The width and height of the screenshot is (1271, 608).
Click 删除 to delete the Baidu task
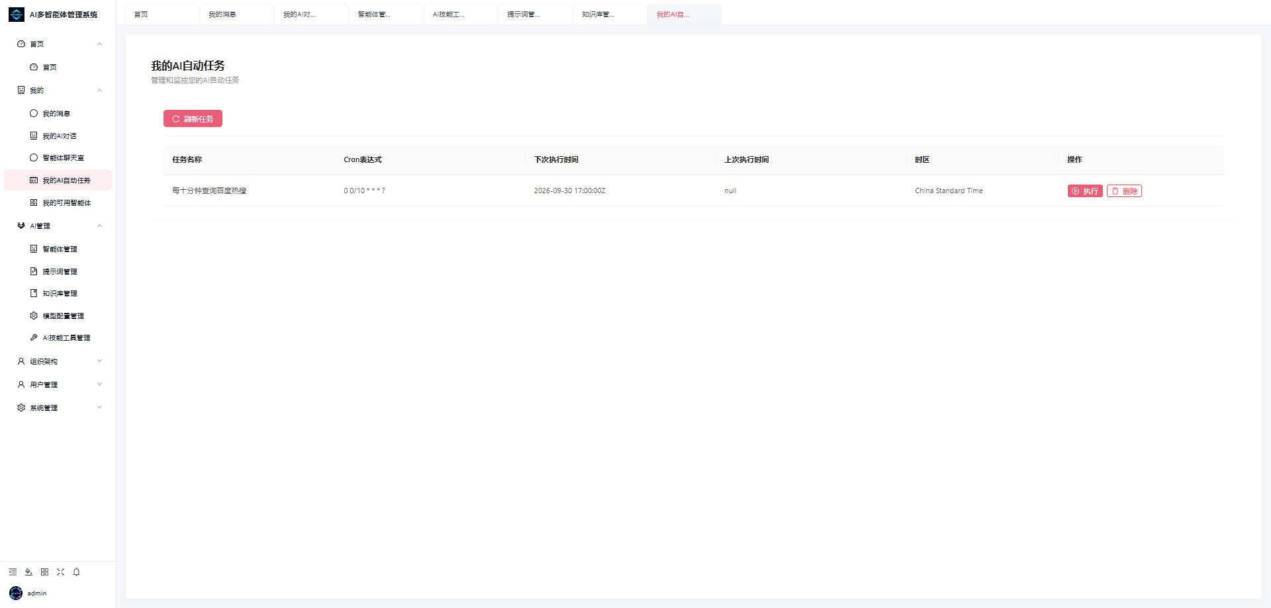pyautogui.click(x=1124, y=191)
